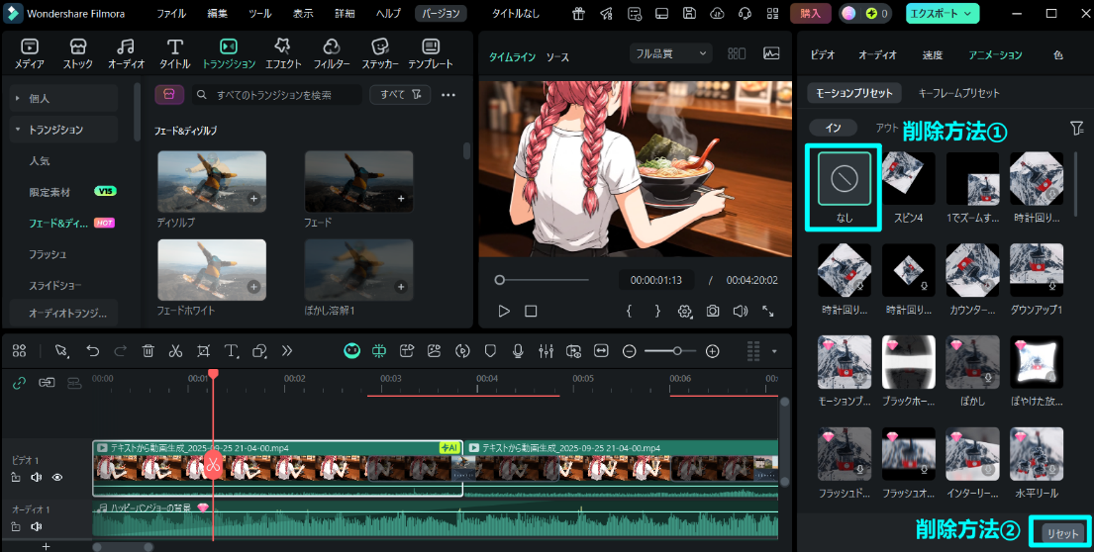Open the audio mixer icon
The image size is (1094, 552).
546,351
